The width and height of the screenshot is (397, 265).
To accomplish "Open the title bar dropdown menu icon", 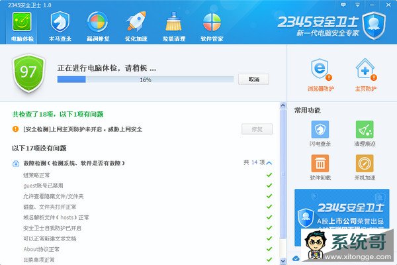I will click(x=357, y=5).
